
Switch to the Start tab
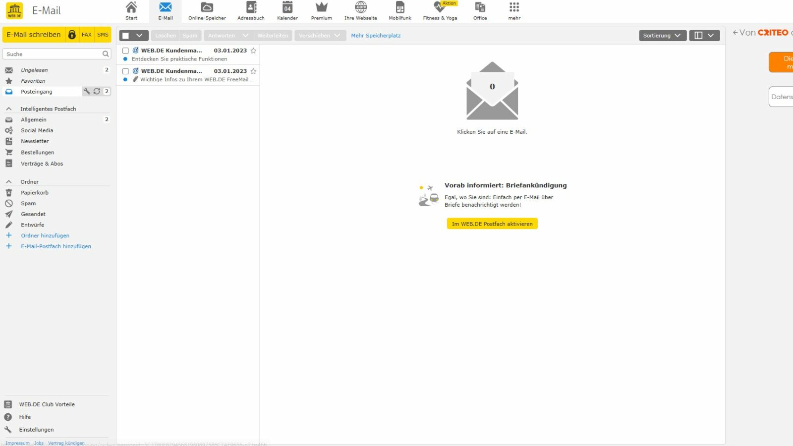tap(131, 10)
